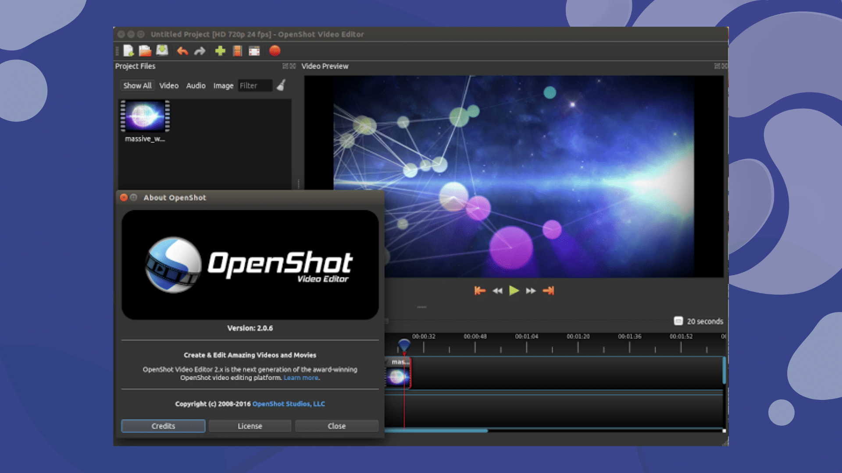
Task: Rewind the video preview
Action: click(497, 291)
